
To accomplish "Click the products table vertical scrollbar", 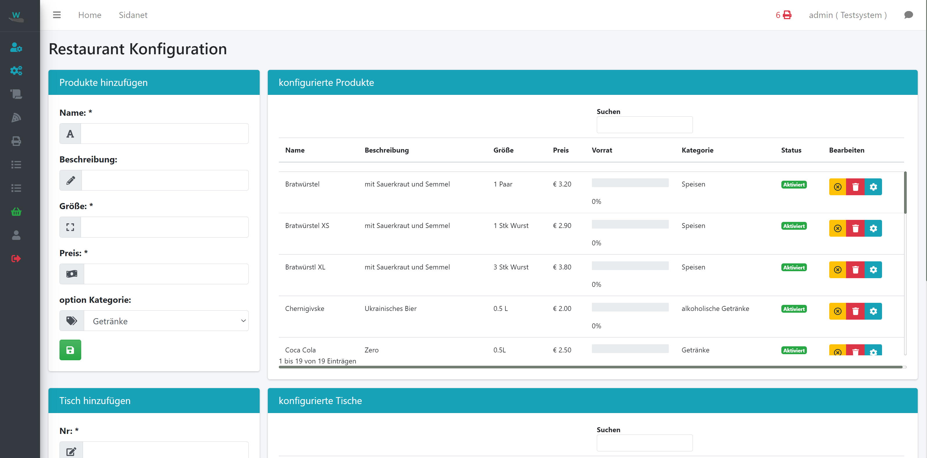I will pos(905,193).
